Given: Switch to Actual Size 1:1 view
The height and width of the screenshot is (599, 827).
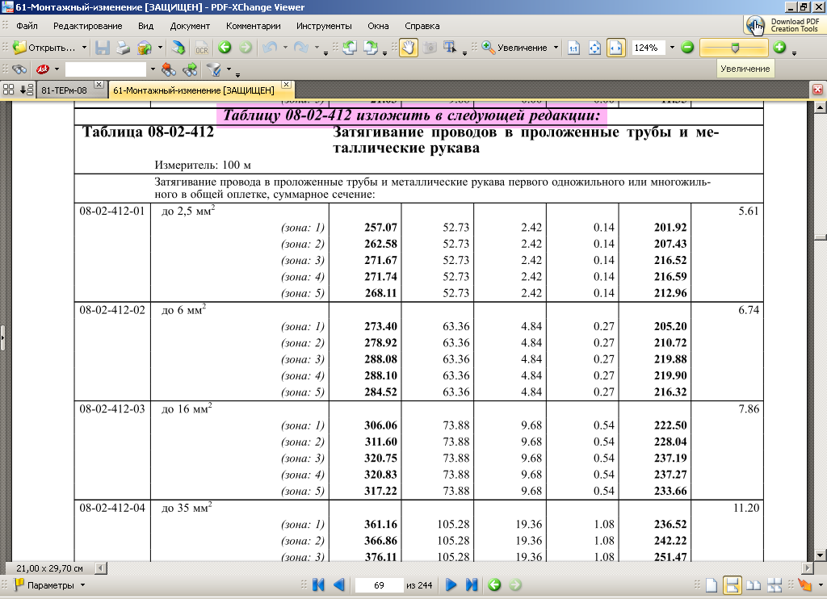Looking at the screenshot, I should [x=573, y=48].
